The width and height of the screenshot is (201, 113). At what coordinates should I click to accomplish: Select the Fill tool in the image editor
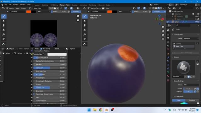tap(3, 34)
